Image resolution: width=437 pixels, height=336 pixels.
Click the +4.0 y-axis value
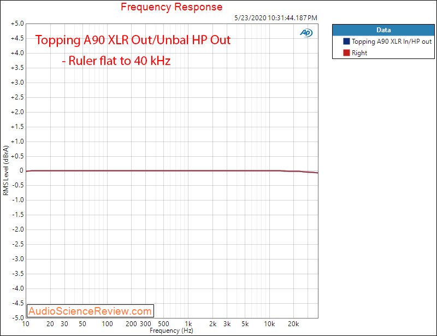(17, 53)
